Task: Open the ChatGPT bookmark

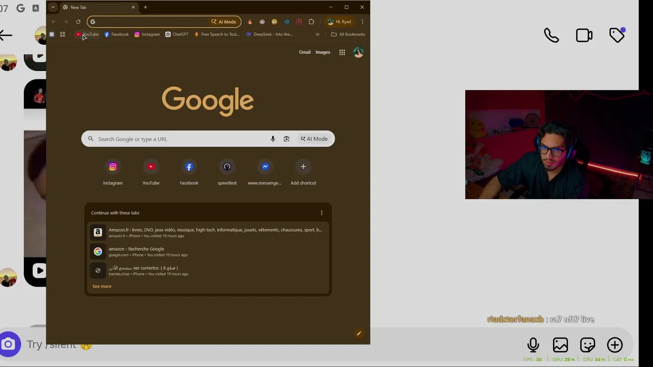Action: click(x=177, y=34)
